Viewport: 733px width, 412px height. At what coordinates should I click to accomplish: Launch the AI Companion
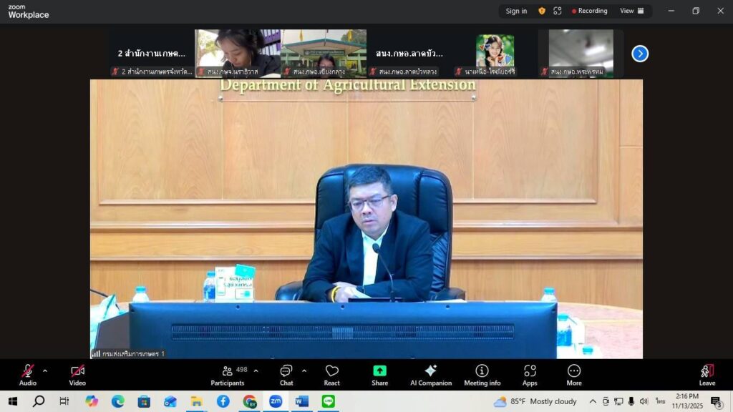click(430, 374)
